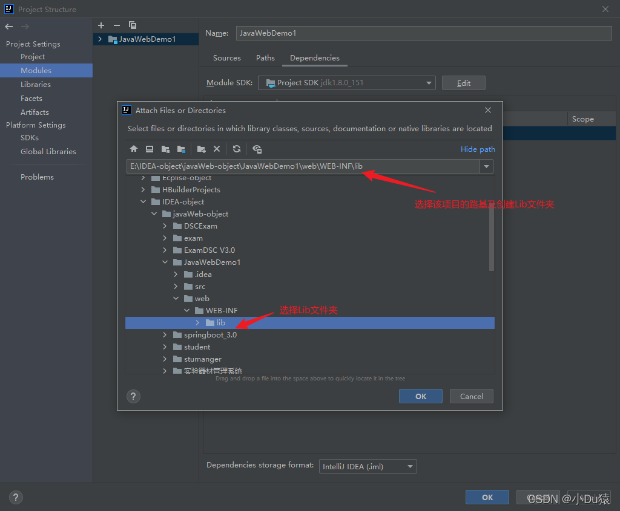This screenshot has height=511, width=620.
Task: Expand the DSCExam folder
Action: click(x=165, y=226)
